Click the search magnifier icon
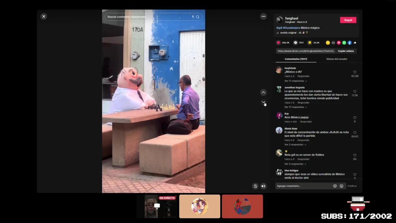This screenshot has width=396, height=223. [x=198, y=17]
